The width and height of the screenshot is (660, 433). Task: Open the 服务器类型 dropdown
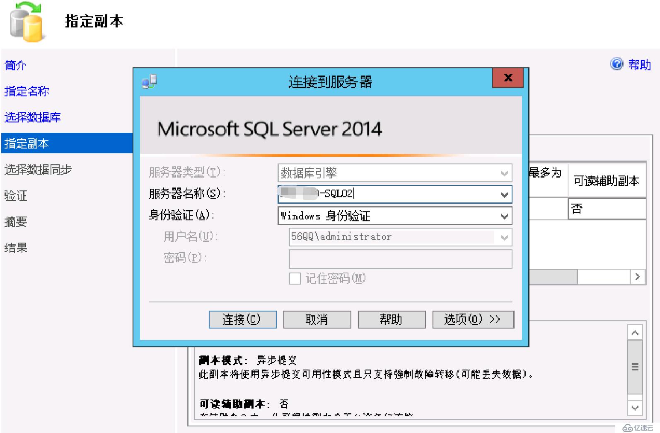(x=504, y=173)
